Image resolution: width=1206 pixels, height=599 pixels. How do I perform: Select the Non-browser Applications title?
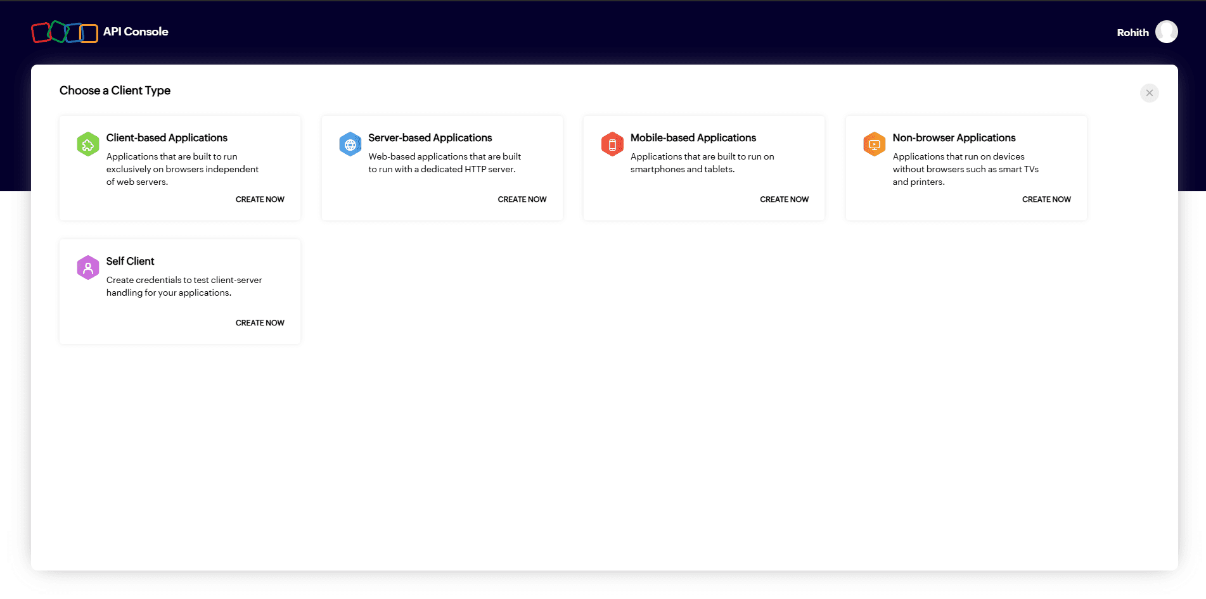(954, 138)
